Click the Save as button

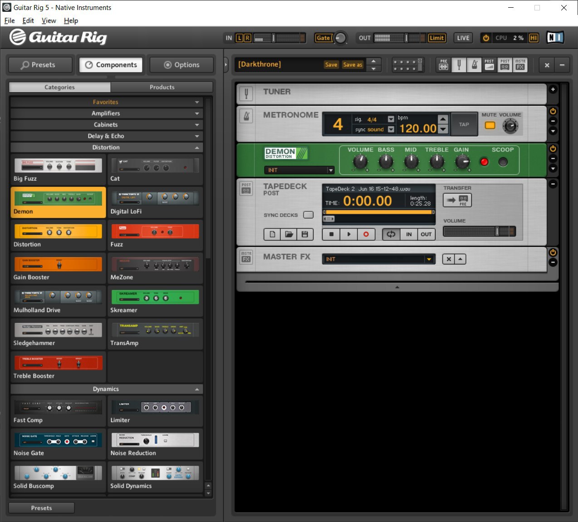pos(353,65)
